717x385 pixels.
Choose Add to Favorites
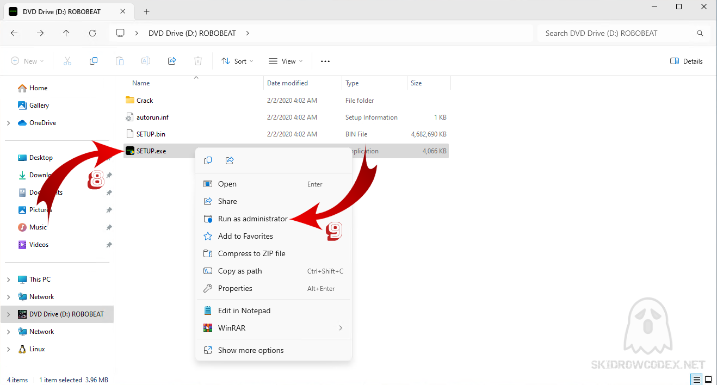pyautogui.click(x=274, y=236)
